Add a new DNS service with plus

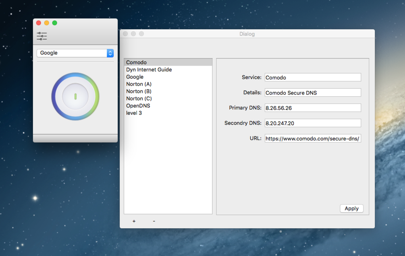tap(134, 221)
